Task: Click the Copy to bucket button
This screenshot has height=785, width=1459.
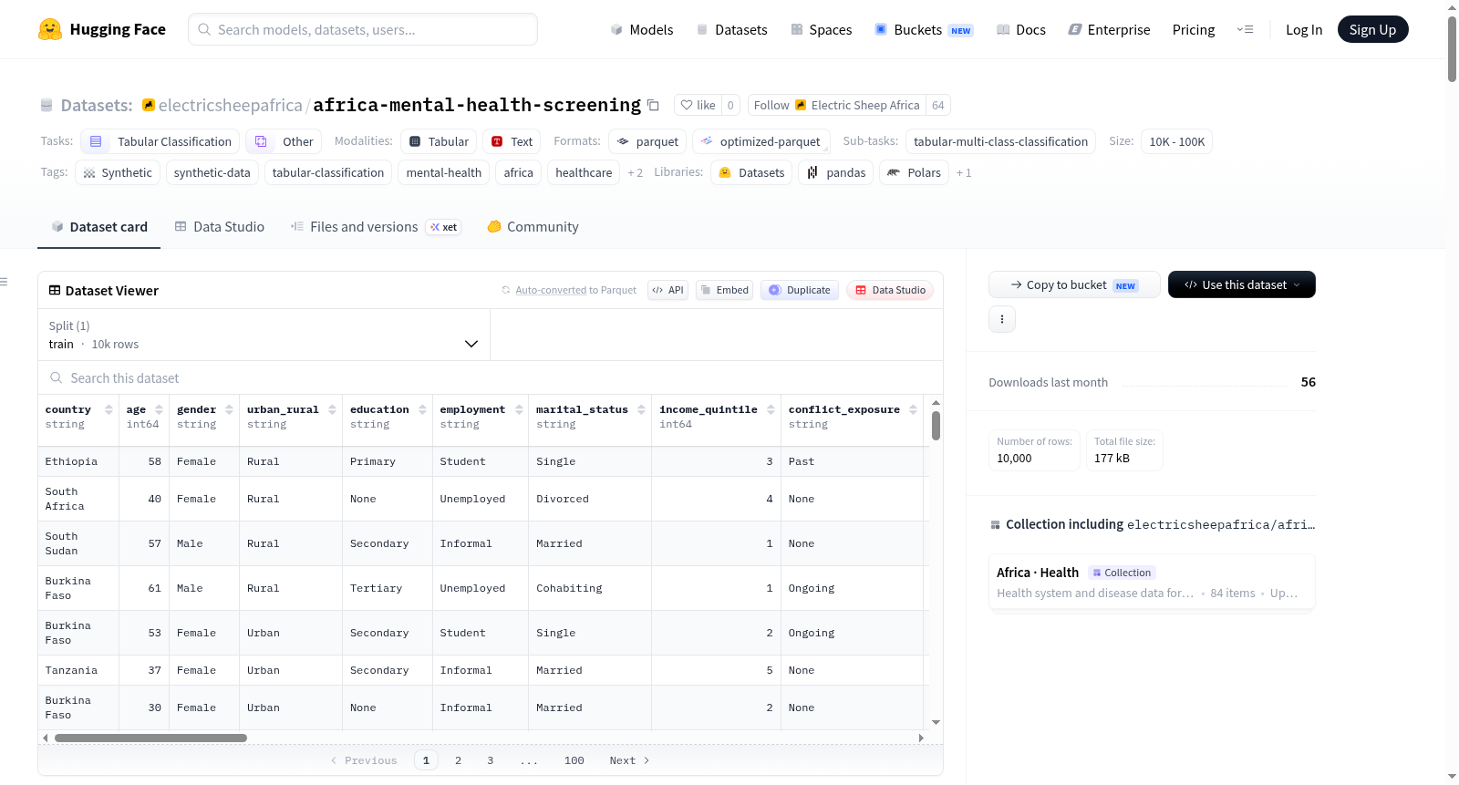Action: coord(1074,284)
